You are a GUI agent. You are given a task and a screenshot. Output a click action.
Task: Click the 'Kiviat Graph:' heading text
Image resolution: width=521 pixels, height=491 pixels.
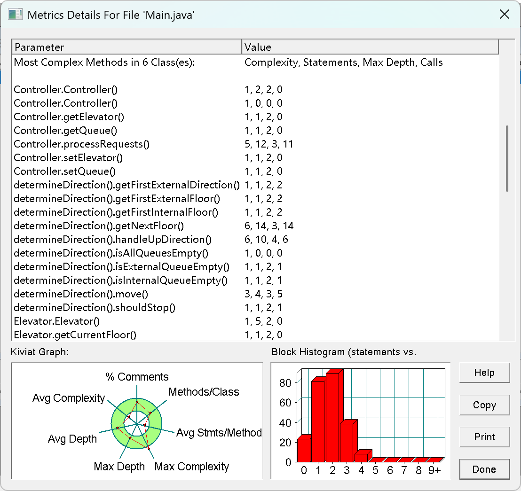39,352
